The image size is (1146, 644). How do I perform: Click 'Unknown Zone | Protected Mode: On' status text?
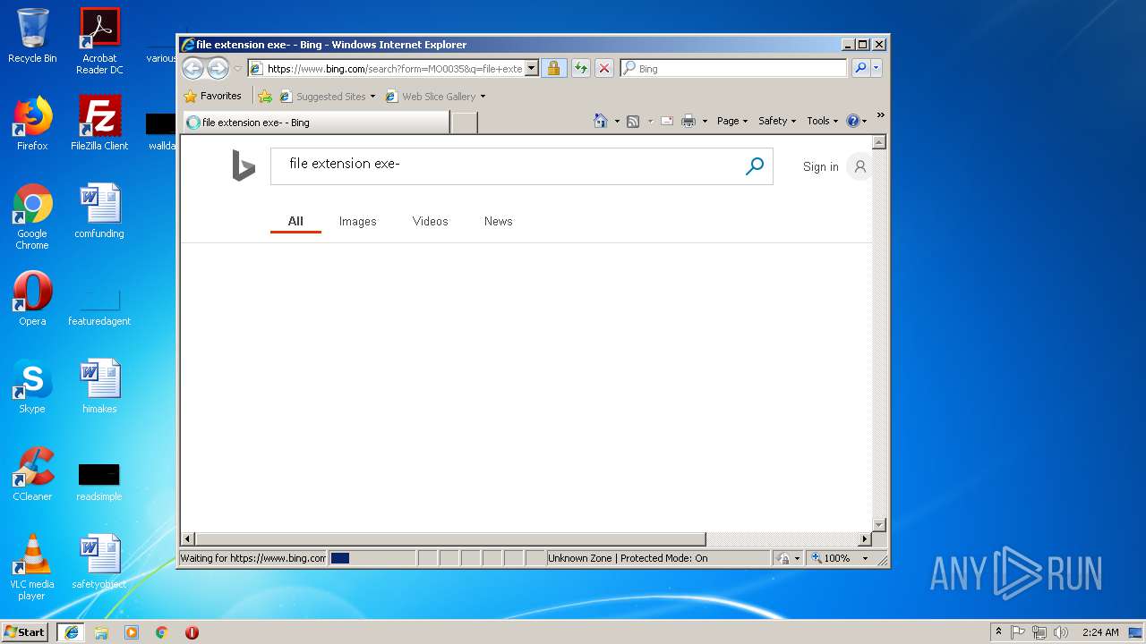pyautogui.click(x=627, y=558)
